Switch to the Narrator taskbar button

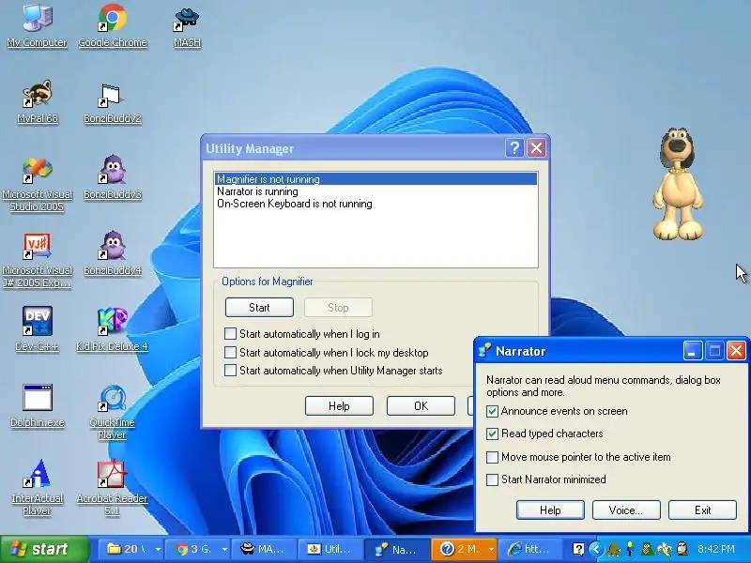tap(397, 549)
